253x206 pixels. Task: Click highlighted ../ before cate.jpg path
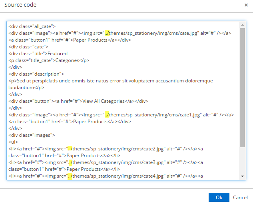[107, 33]
